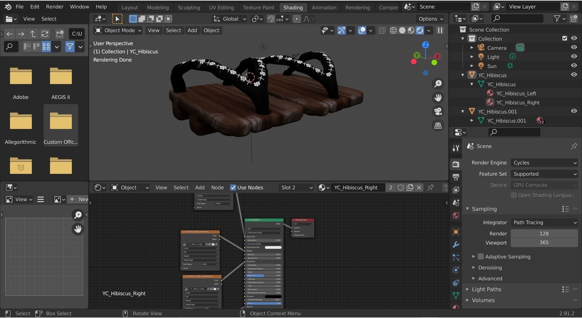The width and height of the screenshot is (582, 318).
Task: Open Integrator Path Tracing dropdown
Action: (x=544, y=222)
